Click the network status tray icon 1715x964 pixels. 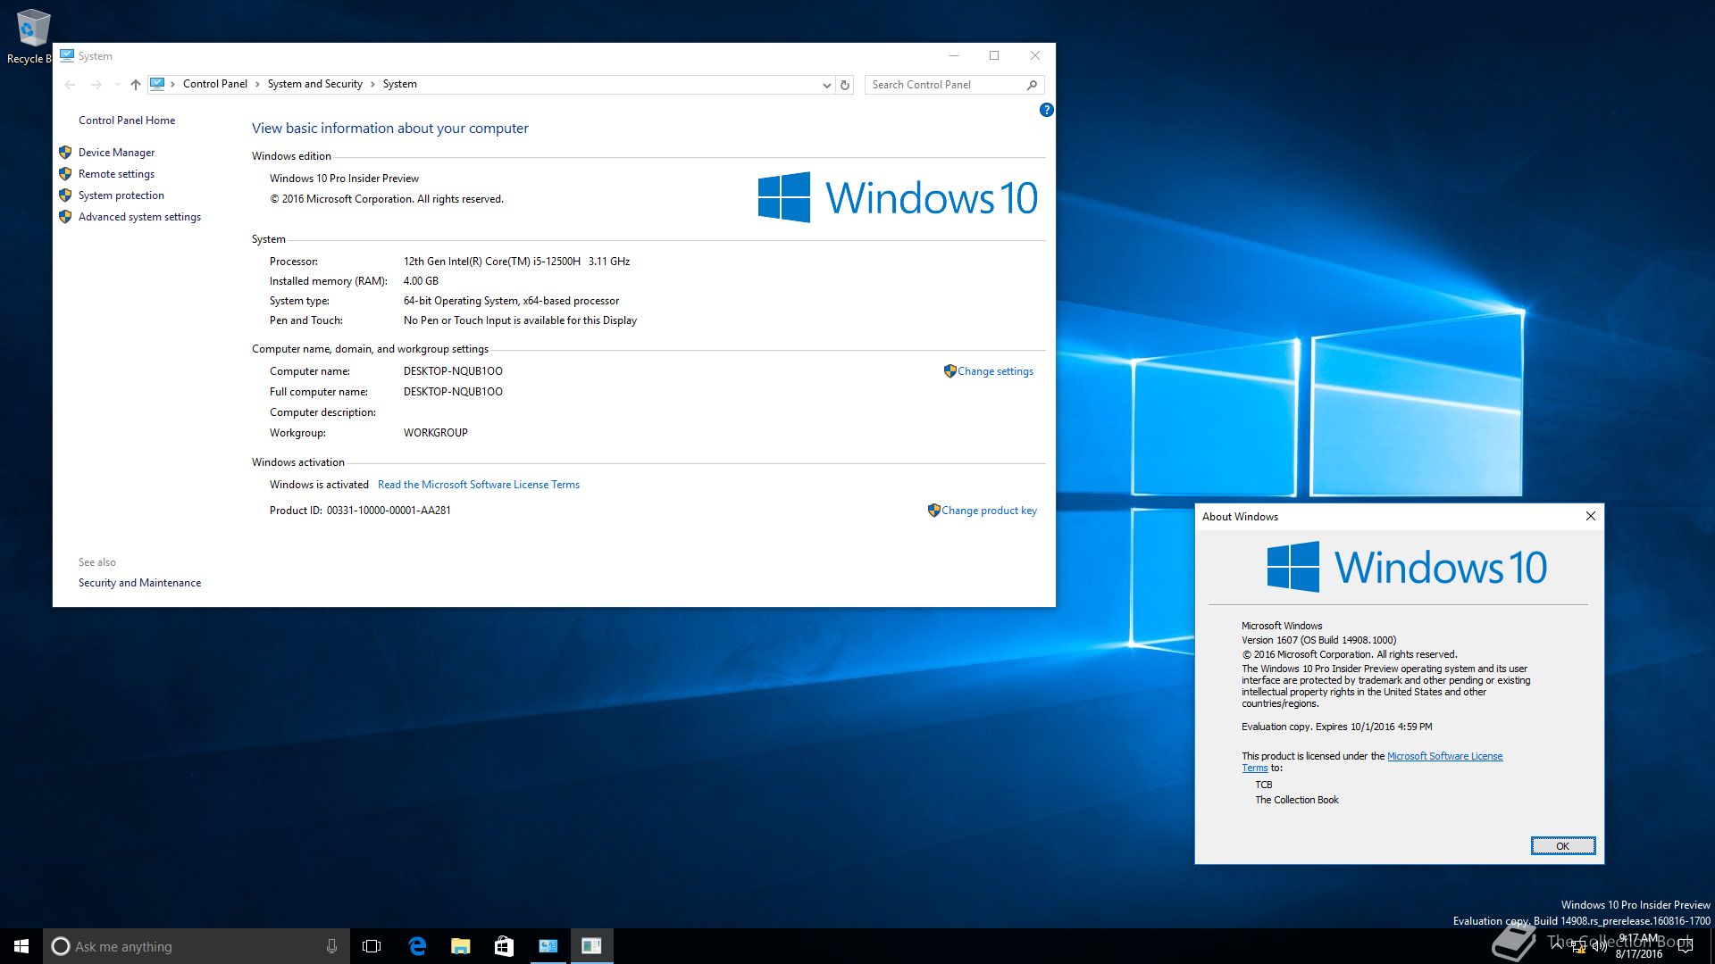pyautogui.click(x=1578, y=947)
